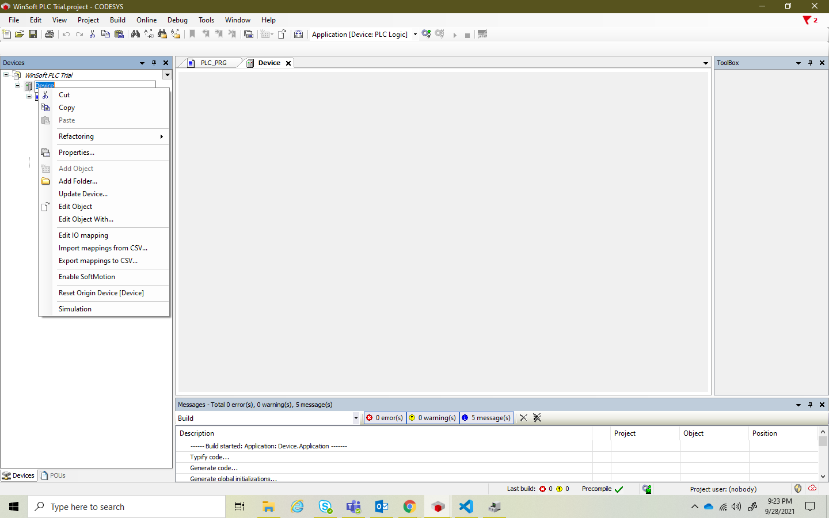Click the toolbar icon left of the Application dropdown

pyautogui.click(x=298, y=35)
